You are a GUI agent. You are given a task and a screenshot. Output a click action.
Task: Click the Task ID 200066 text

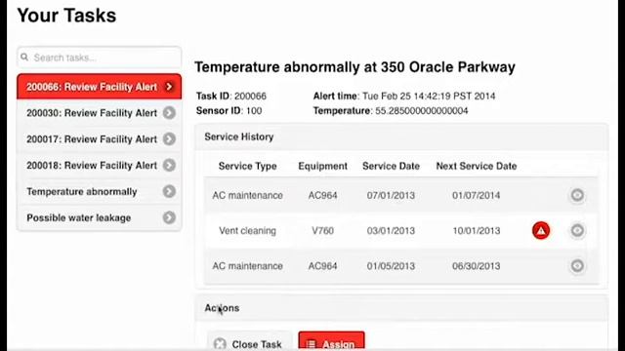[x=231, y=96]
